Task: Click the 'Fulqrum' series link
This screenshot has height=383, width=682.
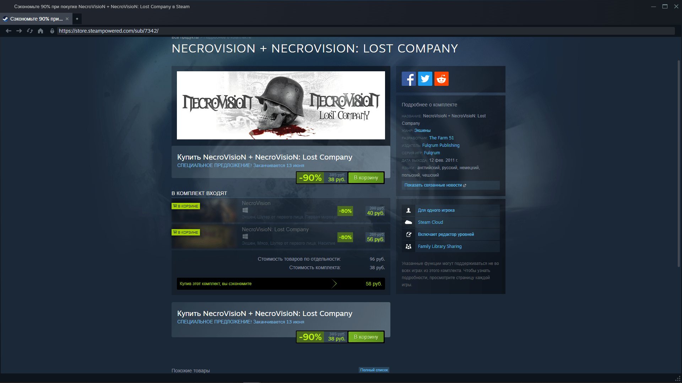Action: tap(432, 152)
